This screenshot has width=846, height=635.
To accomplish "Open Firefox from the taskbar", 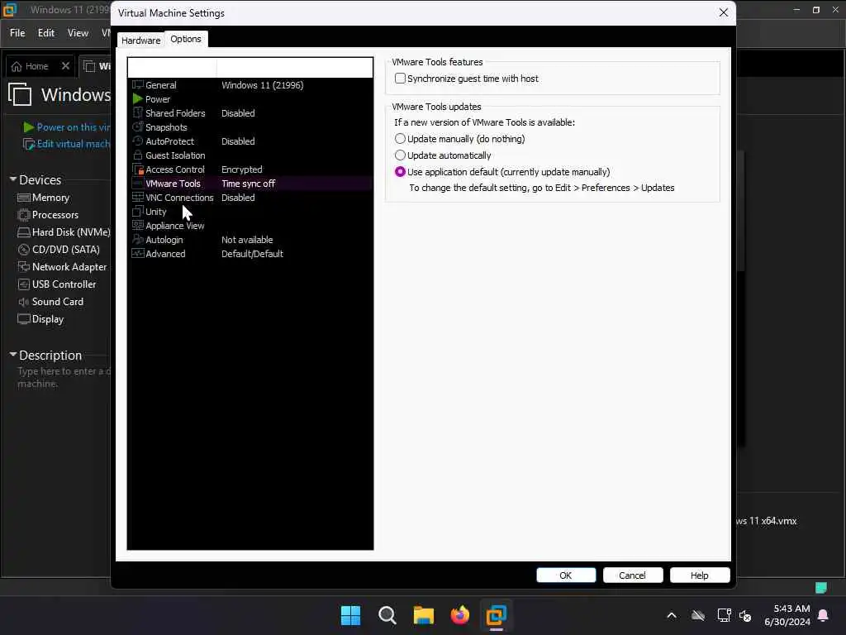I will [459, 615].
